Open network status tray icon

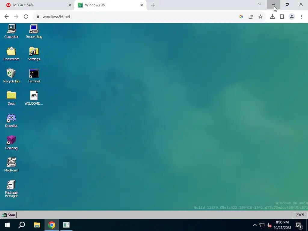(x=262, y=225)
